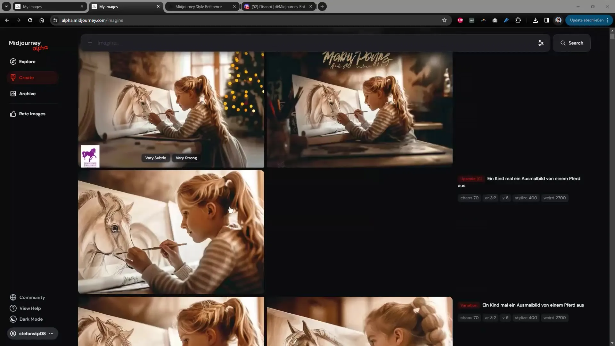Viewport: 615px width, 346px height.
Task: Toggle Dark Mode setting
Action: 31,319
